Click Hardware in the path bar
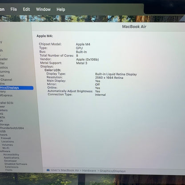The width and height of the screenshot is (185, 185). click(89, 171)
